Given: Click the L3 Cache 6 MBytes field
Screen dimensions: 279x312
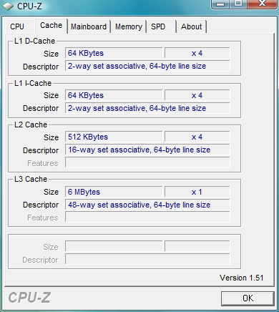Looking at the screenshot, I should coord(114,192).
